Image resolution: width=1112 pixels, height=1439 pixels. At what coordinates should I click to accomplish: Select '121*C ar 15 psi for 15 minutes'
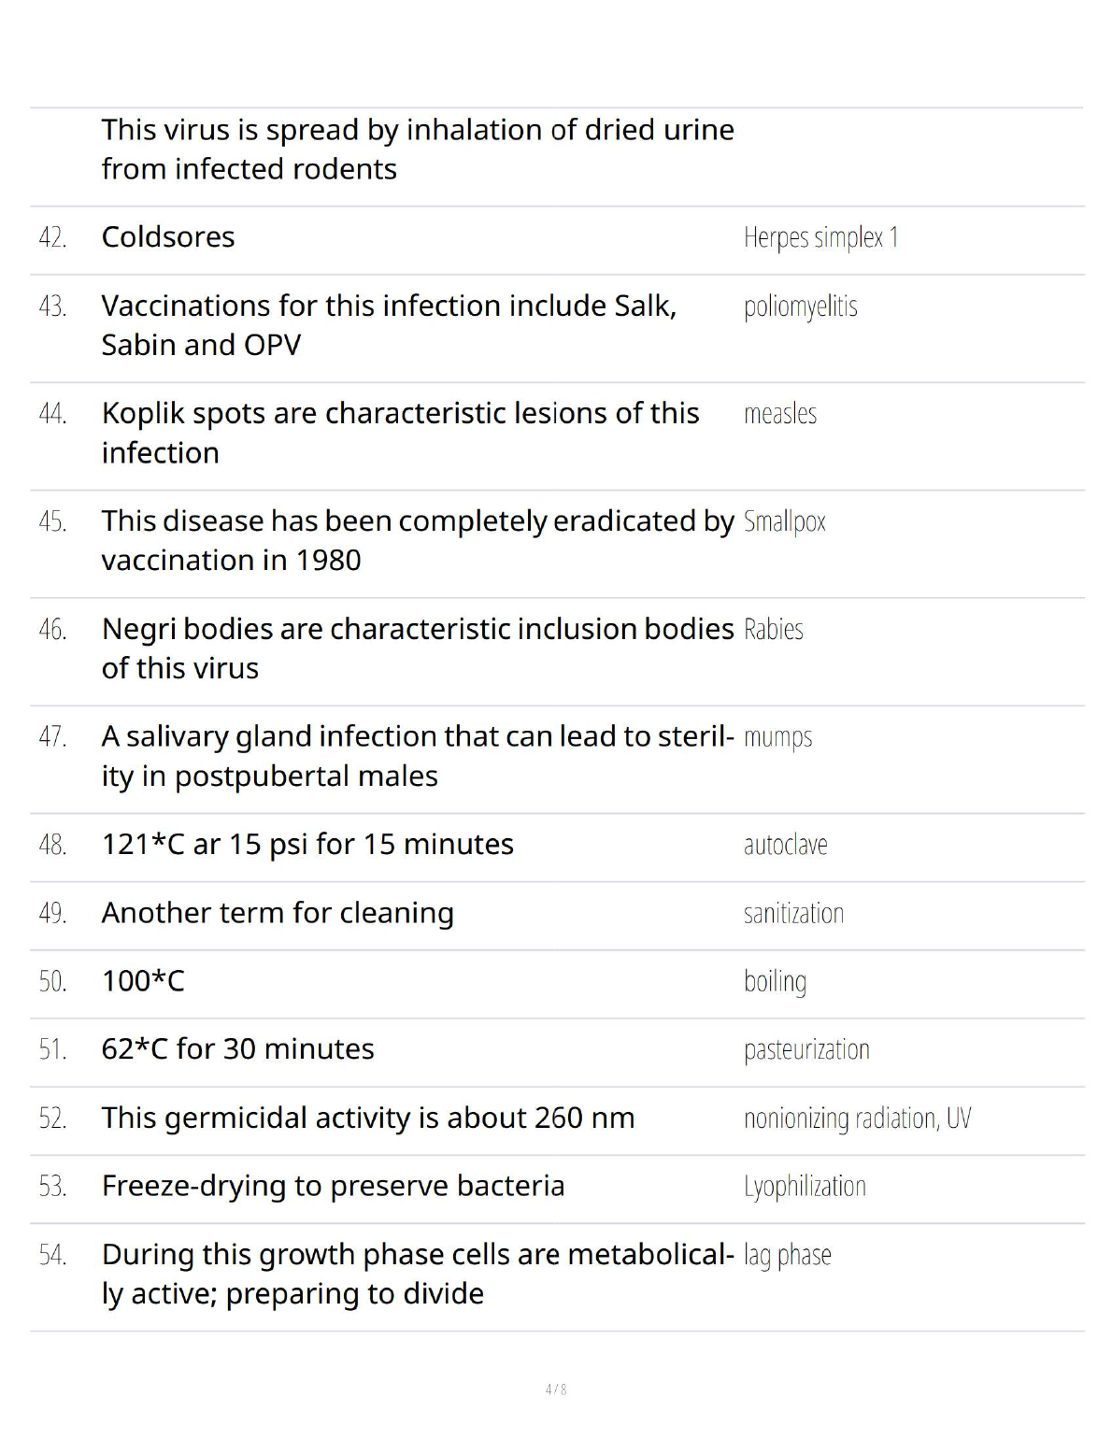tap(307, 845)
